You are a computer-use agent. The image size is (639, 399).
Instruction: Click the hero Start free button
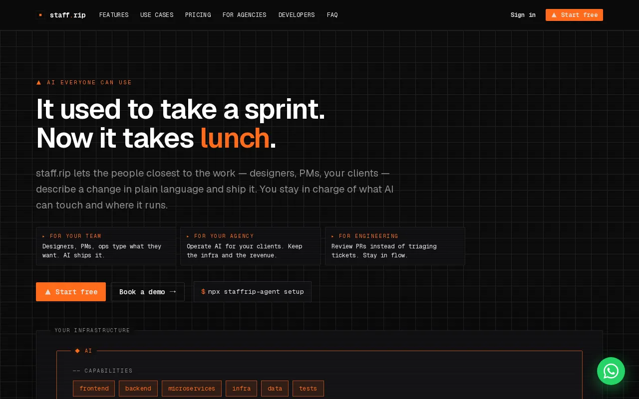[x=71, y=292]
